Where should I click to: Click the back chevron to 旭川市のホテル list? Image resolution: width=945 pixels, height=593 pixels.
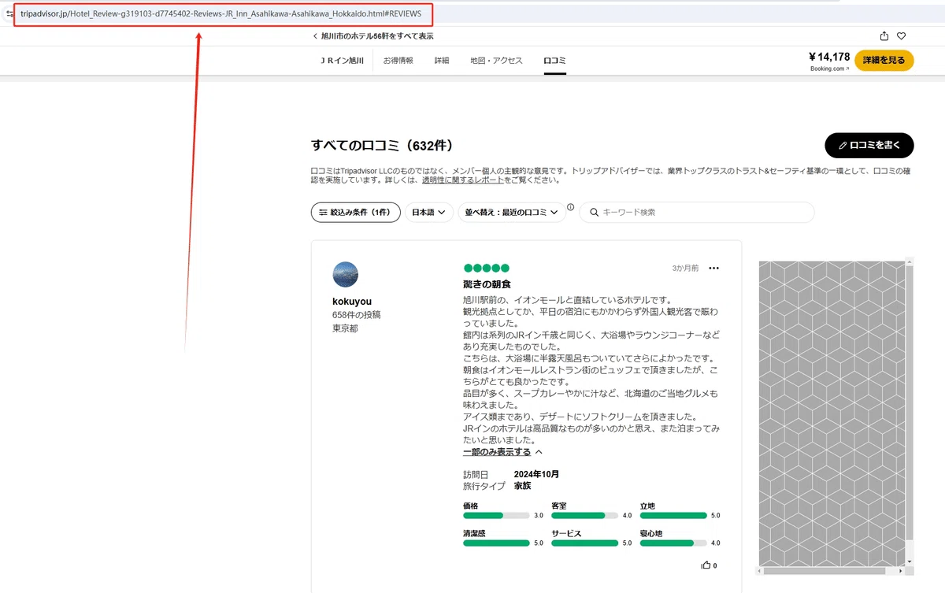pyautogui.click(x=315, y=36)
